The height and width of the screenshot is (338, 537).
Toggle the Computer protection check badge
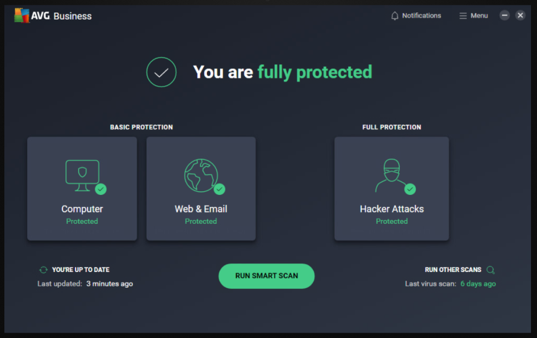(x=100, y=189)
